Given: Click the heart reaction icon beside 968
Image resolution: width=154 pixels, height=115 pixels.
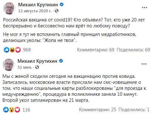Looking at the screenshot, I should pos(18,50).
